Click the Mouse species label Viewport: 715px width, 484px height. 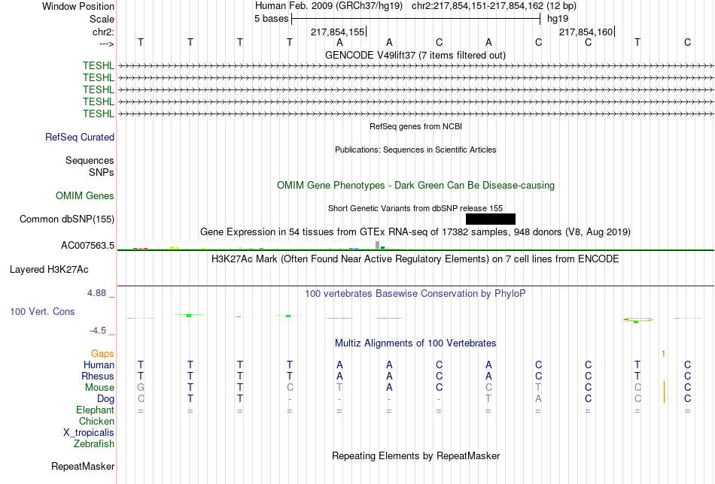(99, 388)
